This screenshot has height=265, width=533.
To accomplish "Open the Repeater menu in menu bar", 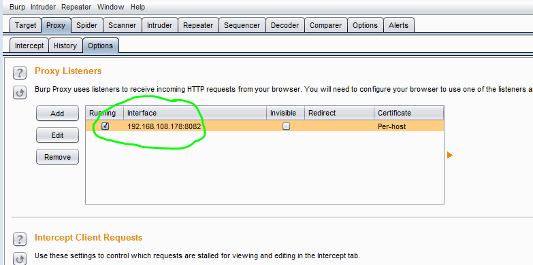I will pos(76,7).
